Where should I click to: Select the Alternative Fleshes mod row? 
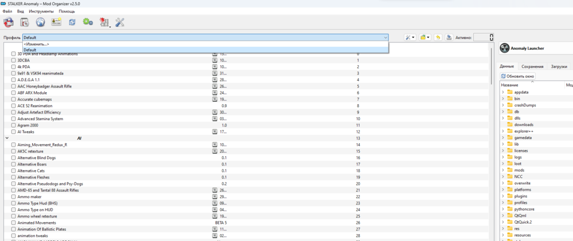pos(246,177)
